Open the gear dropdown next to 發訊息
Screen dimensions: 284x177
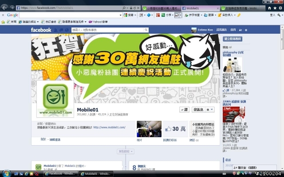click(210, 109)
